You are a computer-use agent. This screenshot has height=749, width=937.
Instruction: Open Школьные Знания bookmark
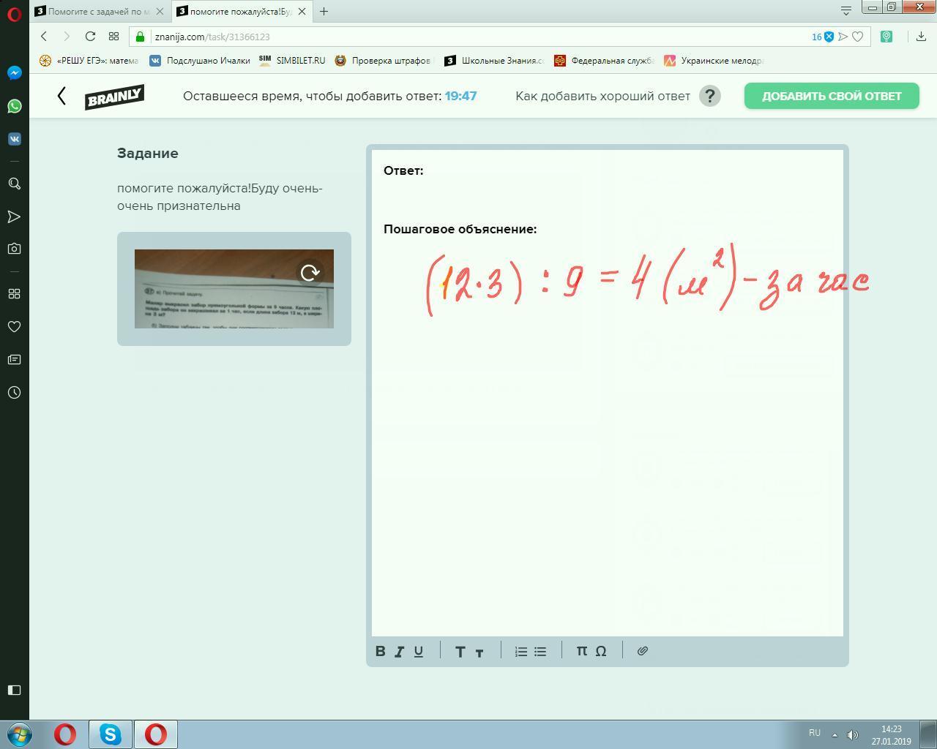point(494,61)
